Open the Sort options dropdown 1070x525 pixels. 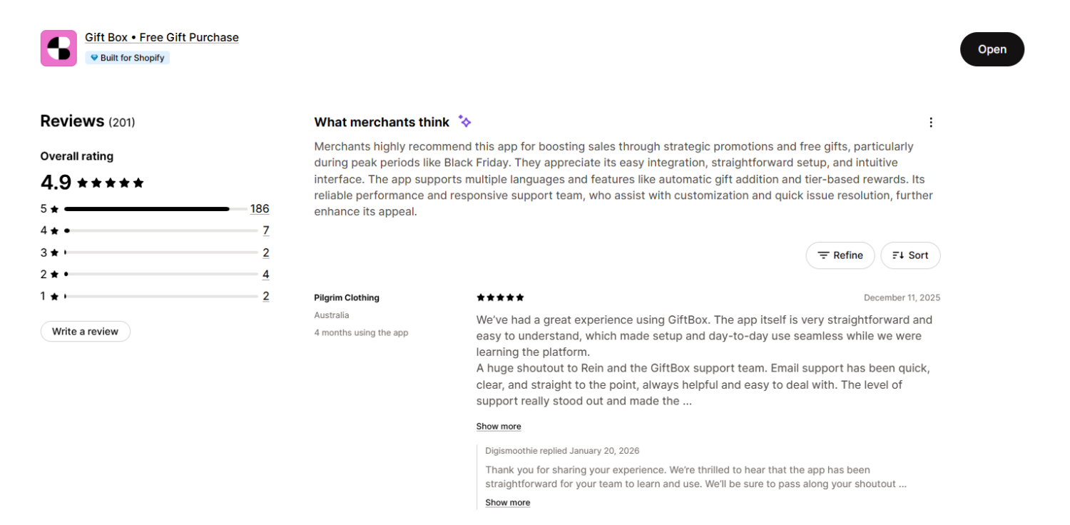point(910,255)
